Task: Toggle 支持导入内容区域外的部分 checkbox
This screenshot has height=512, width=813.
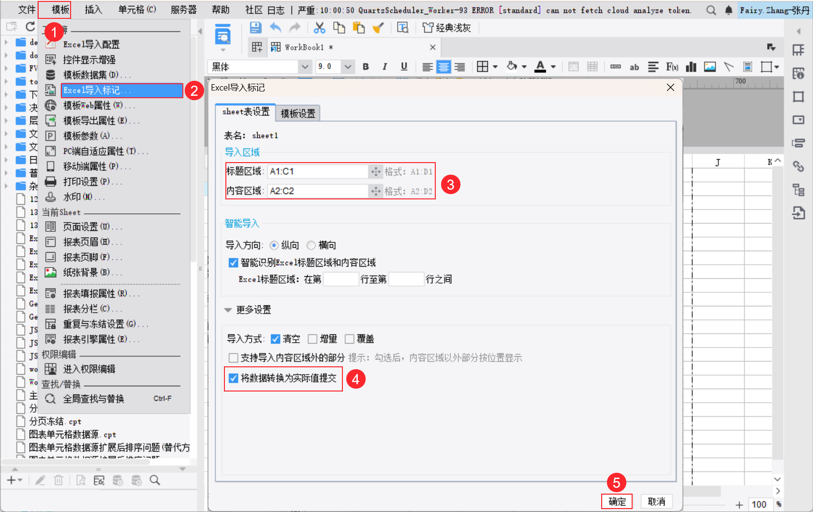Action: [233, 358]
